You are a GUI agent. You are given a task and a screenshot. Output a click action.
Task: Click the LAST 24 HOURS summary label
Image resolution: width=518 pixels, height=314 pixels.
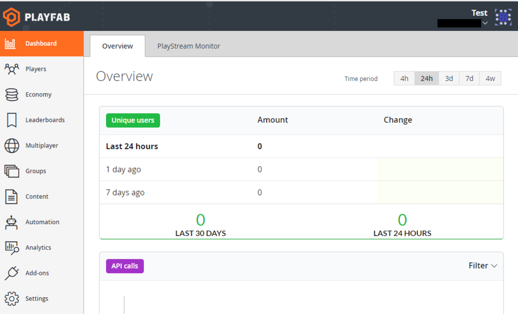click(402, 234)
